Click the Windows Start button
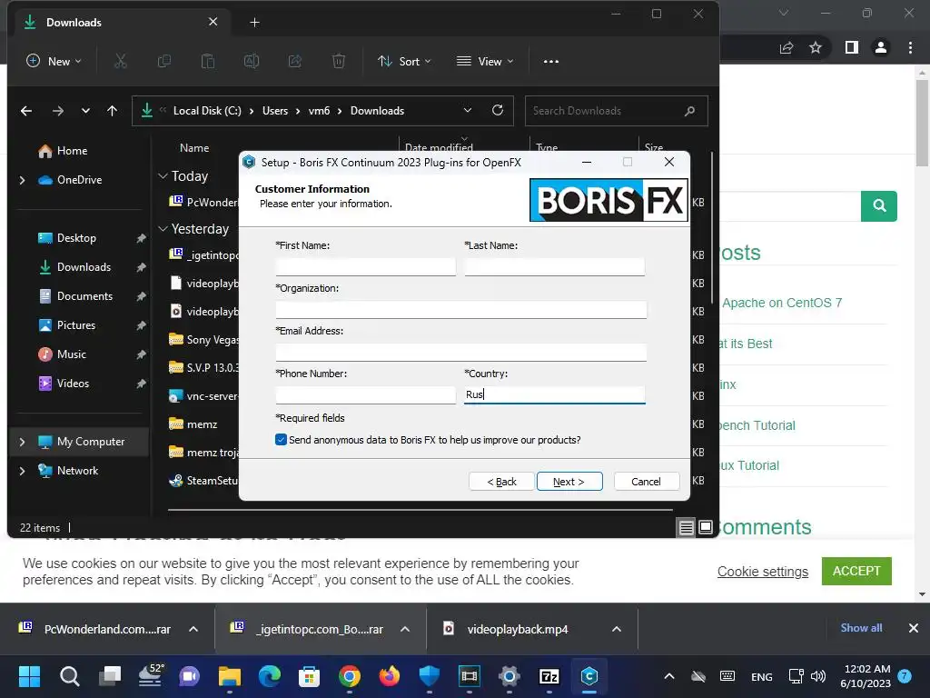Screen dimensions: 930x698 click(x=30, y=676)
